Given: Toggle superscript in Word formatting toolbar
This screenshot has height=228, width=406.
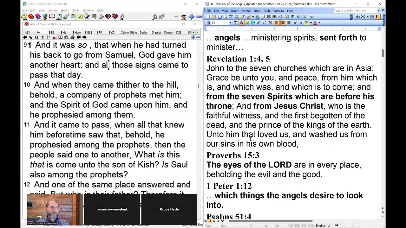Looking at the screenshot, I should point(295,22).
